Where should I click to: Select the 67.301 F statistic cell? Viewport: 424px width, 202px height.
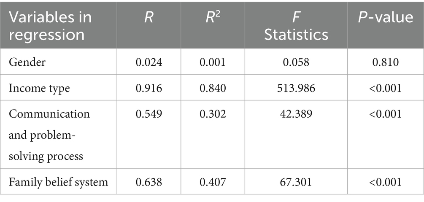coord(295,182)
